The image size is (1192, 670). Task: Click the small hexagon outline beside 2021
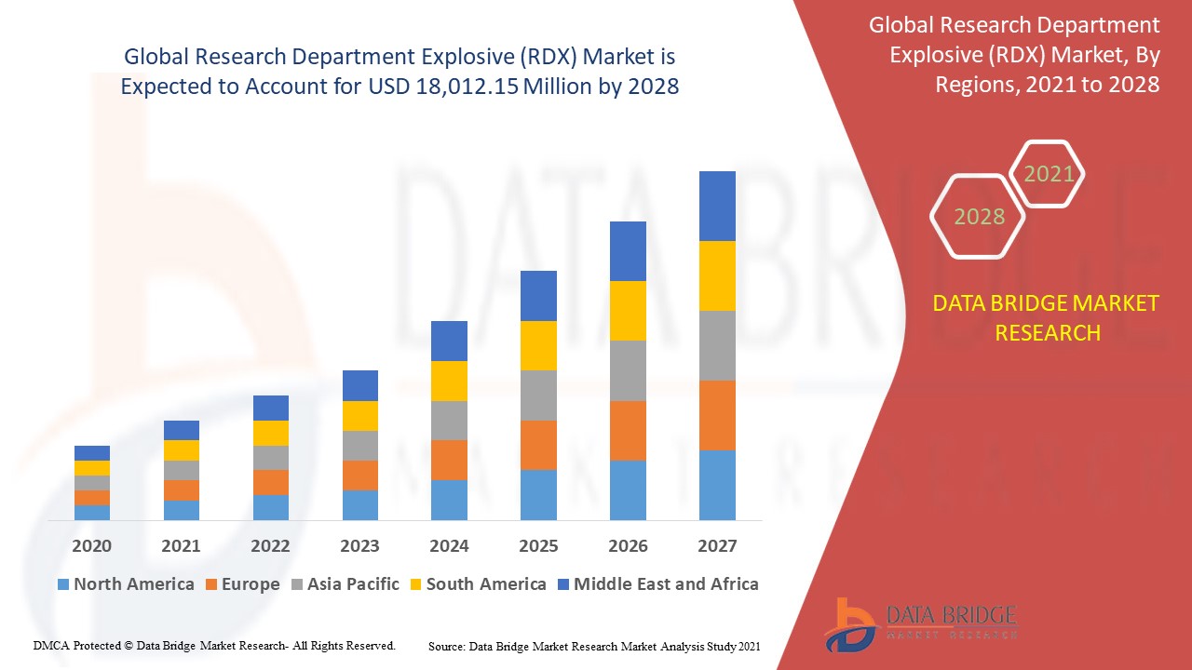[x=1048, y=173]
